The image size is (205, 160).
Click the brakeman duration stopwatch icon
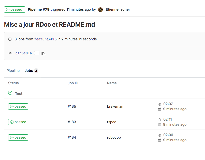pos(160,104)
